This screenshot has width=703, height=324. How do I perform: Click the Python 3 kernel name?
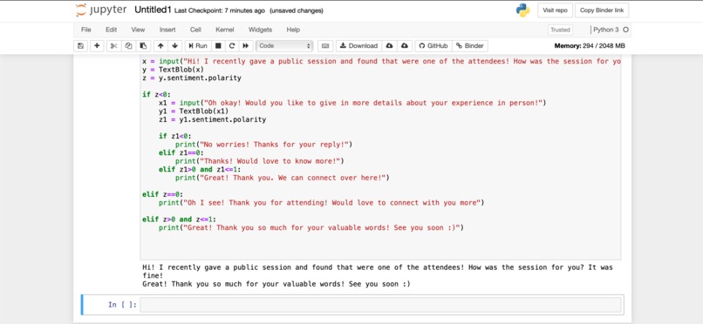[x=605, y=30]
